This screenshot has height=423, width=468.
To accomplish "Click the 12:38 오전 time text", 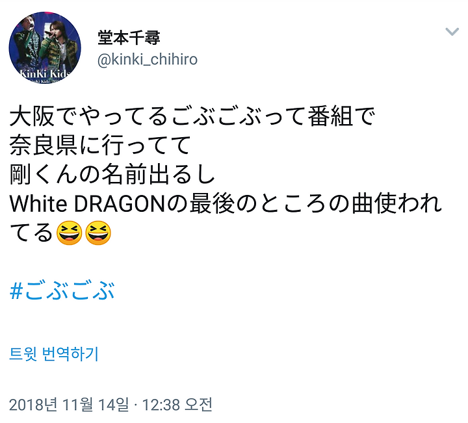I will (177, 405).
